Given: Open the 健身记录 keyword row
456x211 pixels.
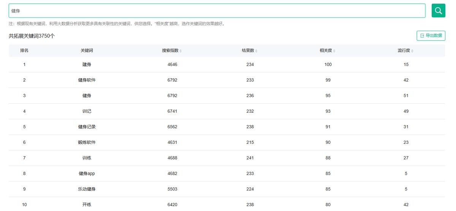Looking at the screenshot, I should coord(87,127).
